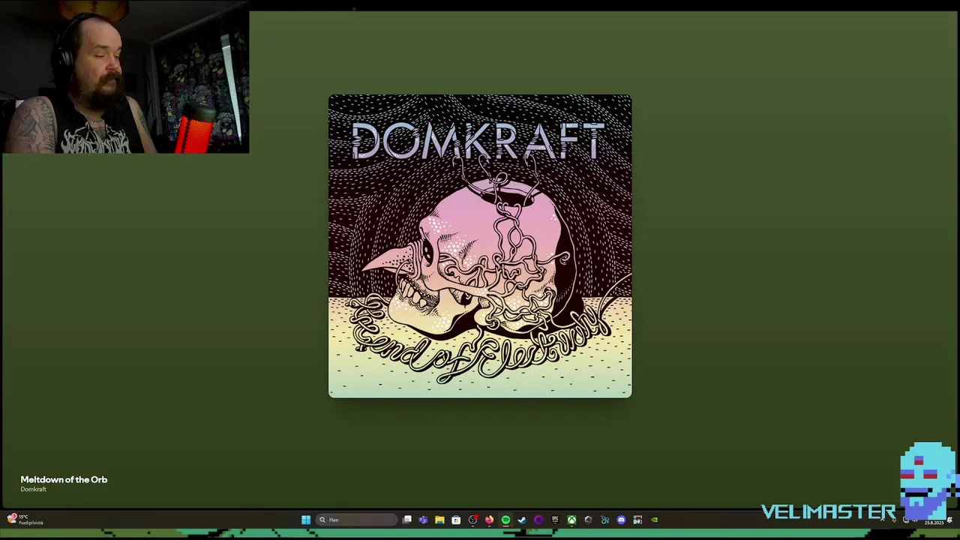
Task: Open File Explorer from the taskbar
Action: pyautogui.click(x=439, y=520)
